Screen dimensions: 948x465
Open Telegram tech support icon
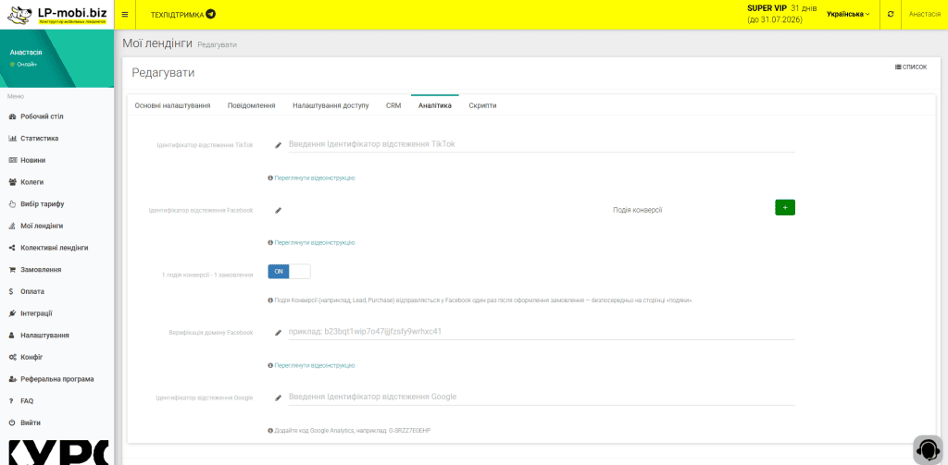[x=210, y=14]
